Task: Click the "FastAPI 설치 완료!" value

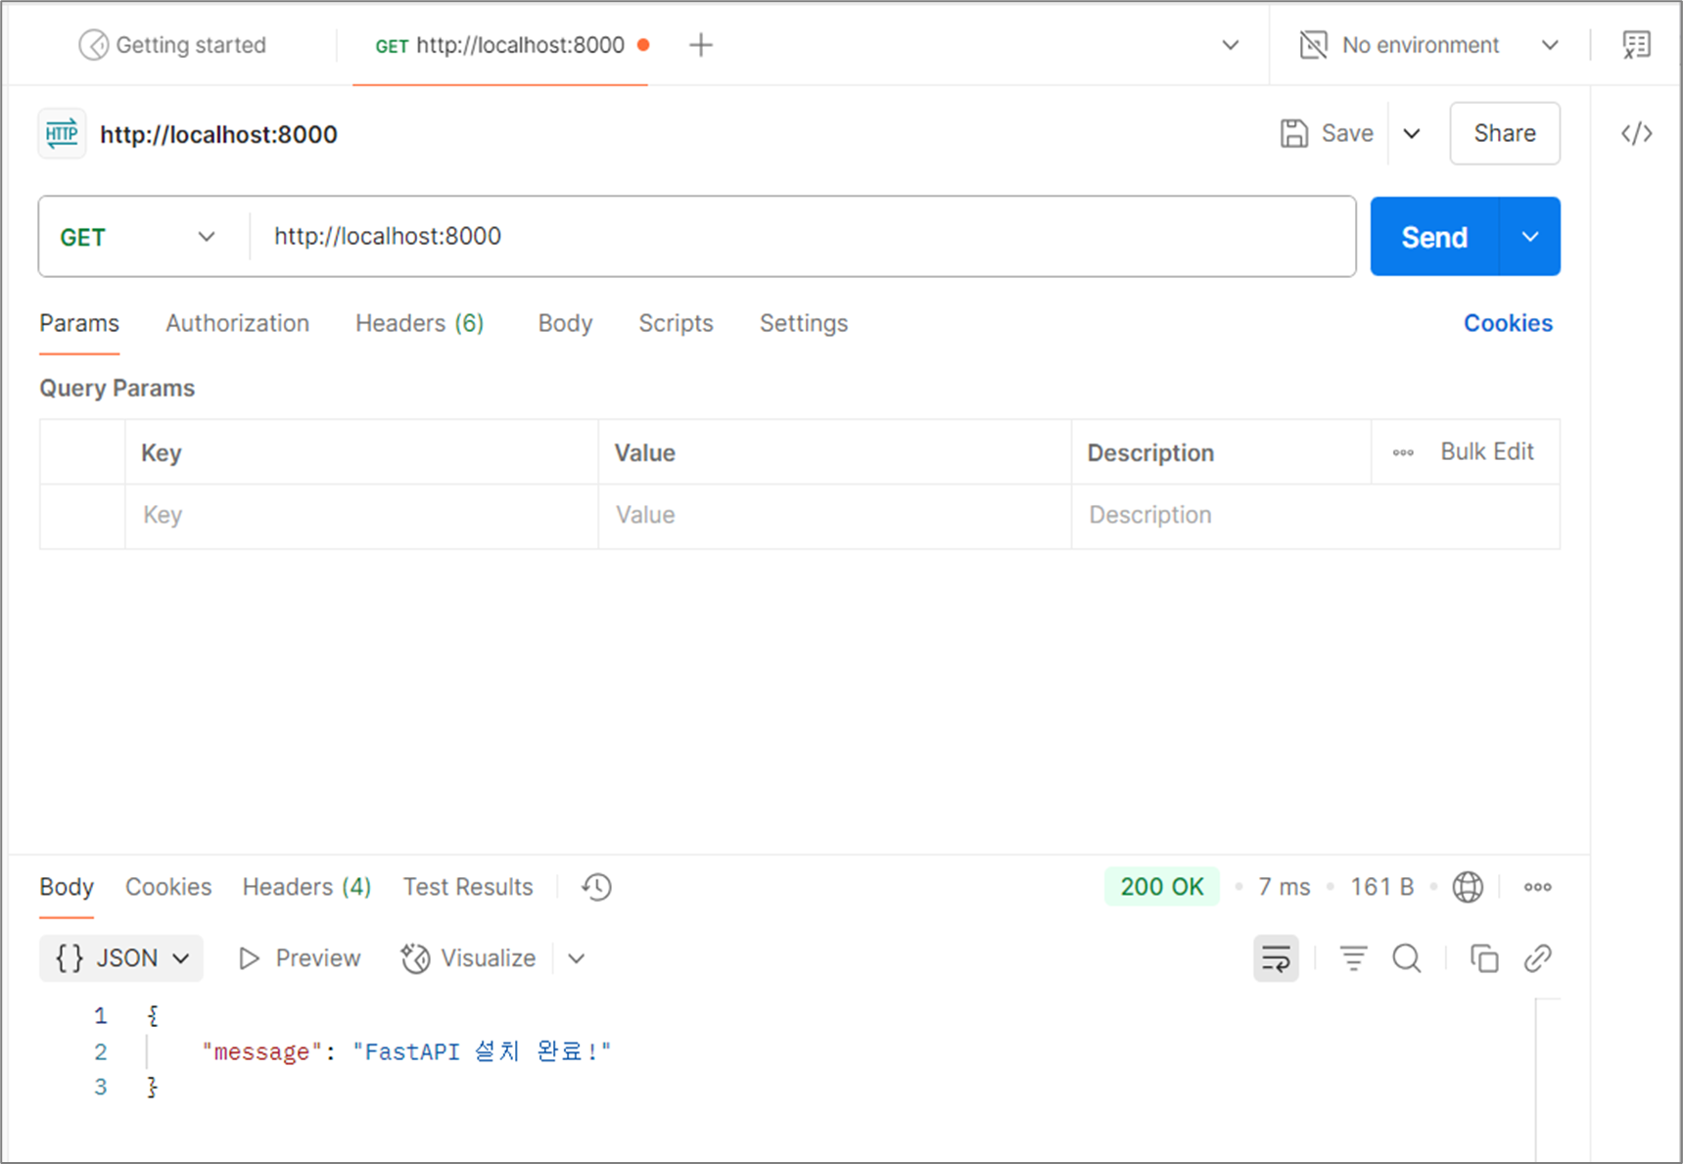Action: [482, 1051]
